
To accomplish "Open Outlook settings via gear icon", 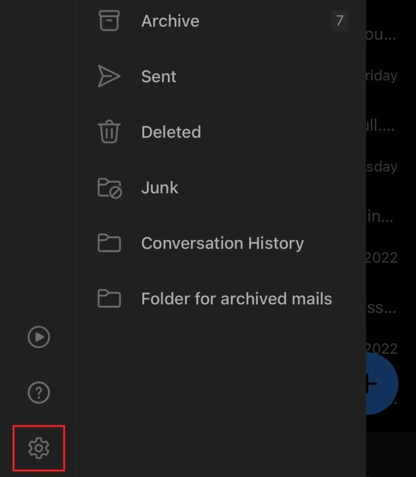I will [39, 448].
